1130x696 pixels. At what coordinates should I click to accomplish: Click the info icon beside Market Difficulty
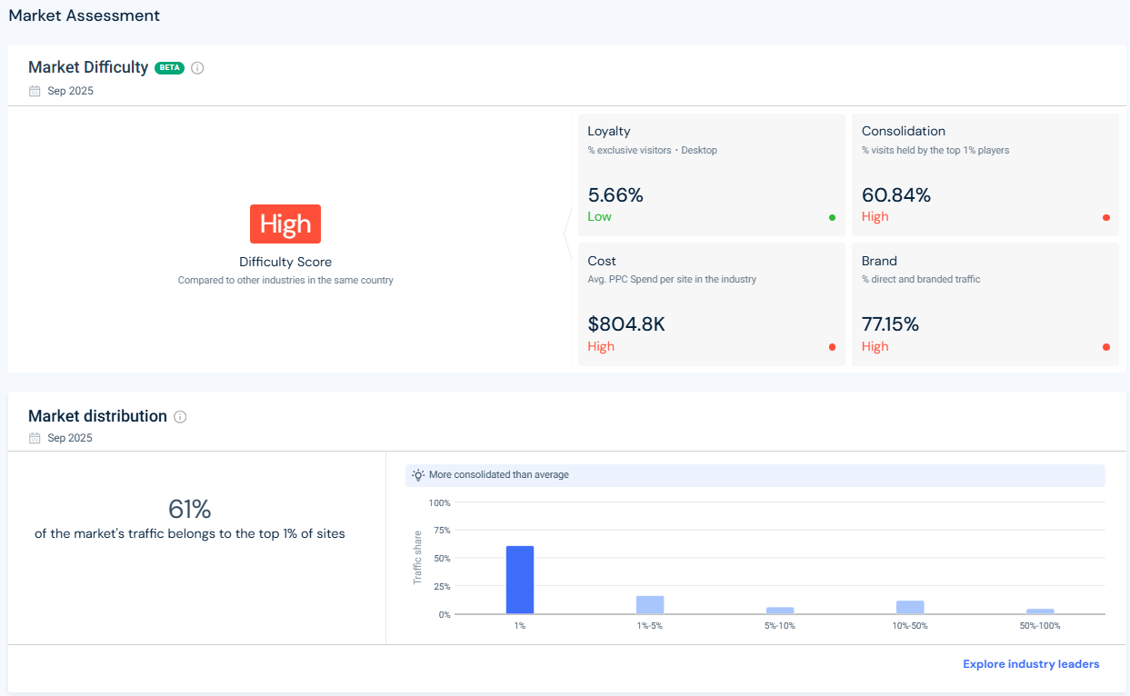(197, 68)
